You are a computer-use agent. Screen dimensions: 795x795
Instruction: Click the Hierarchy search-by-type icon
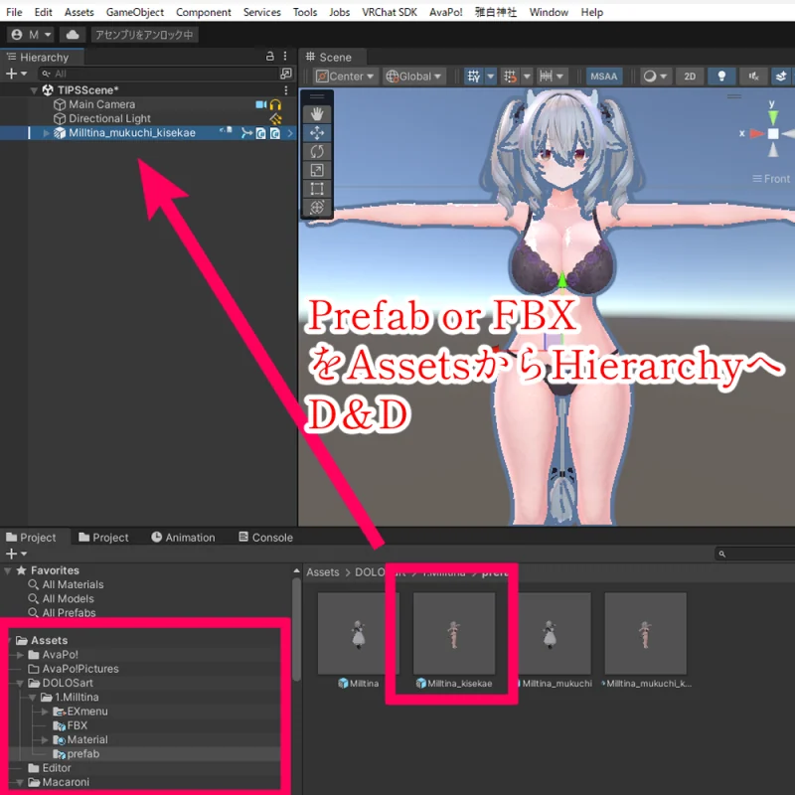coord(286,74)
